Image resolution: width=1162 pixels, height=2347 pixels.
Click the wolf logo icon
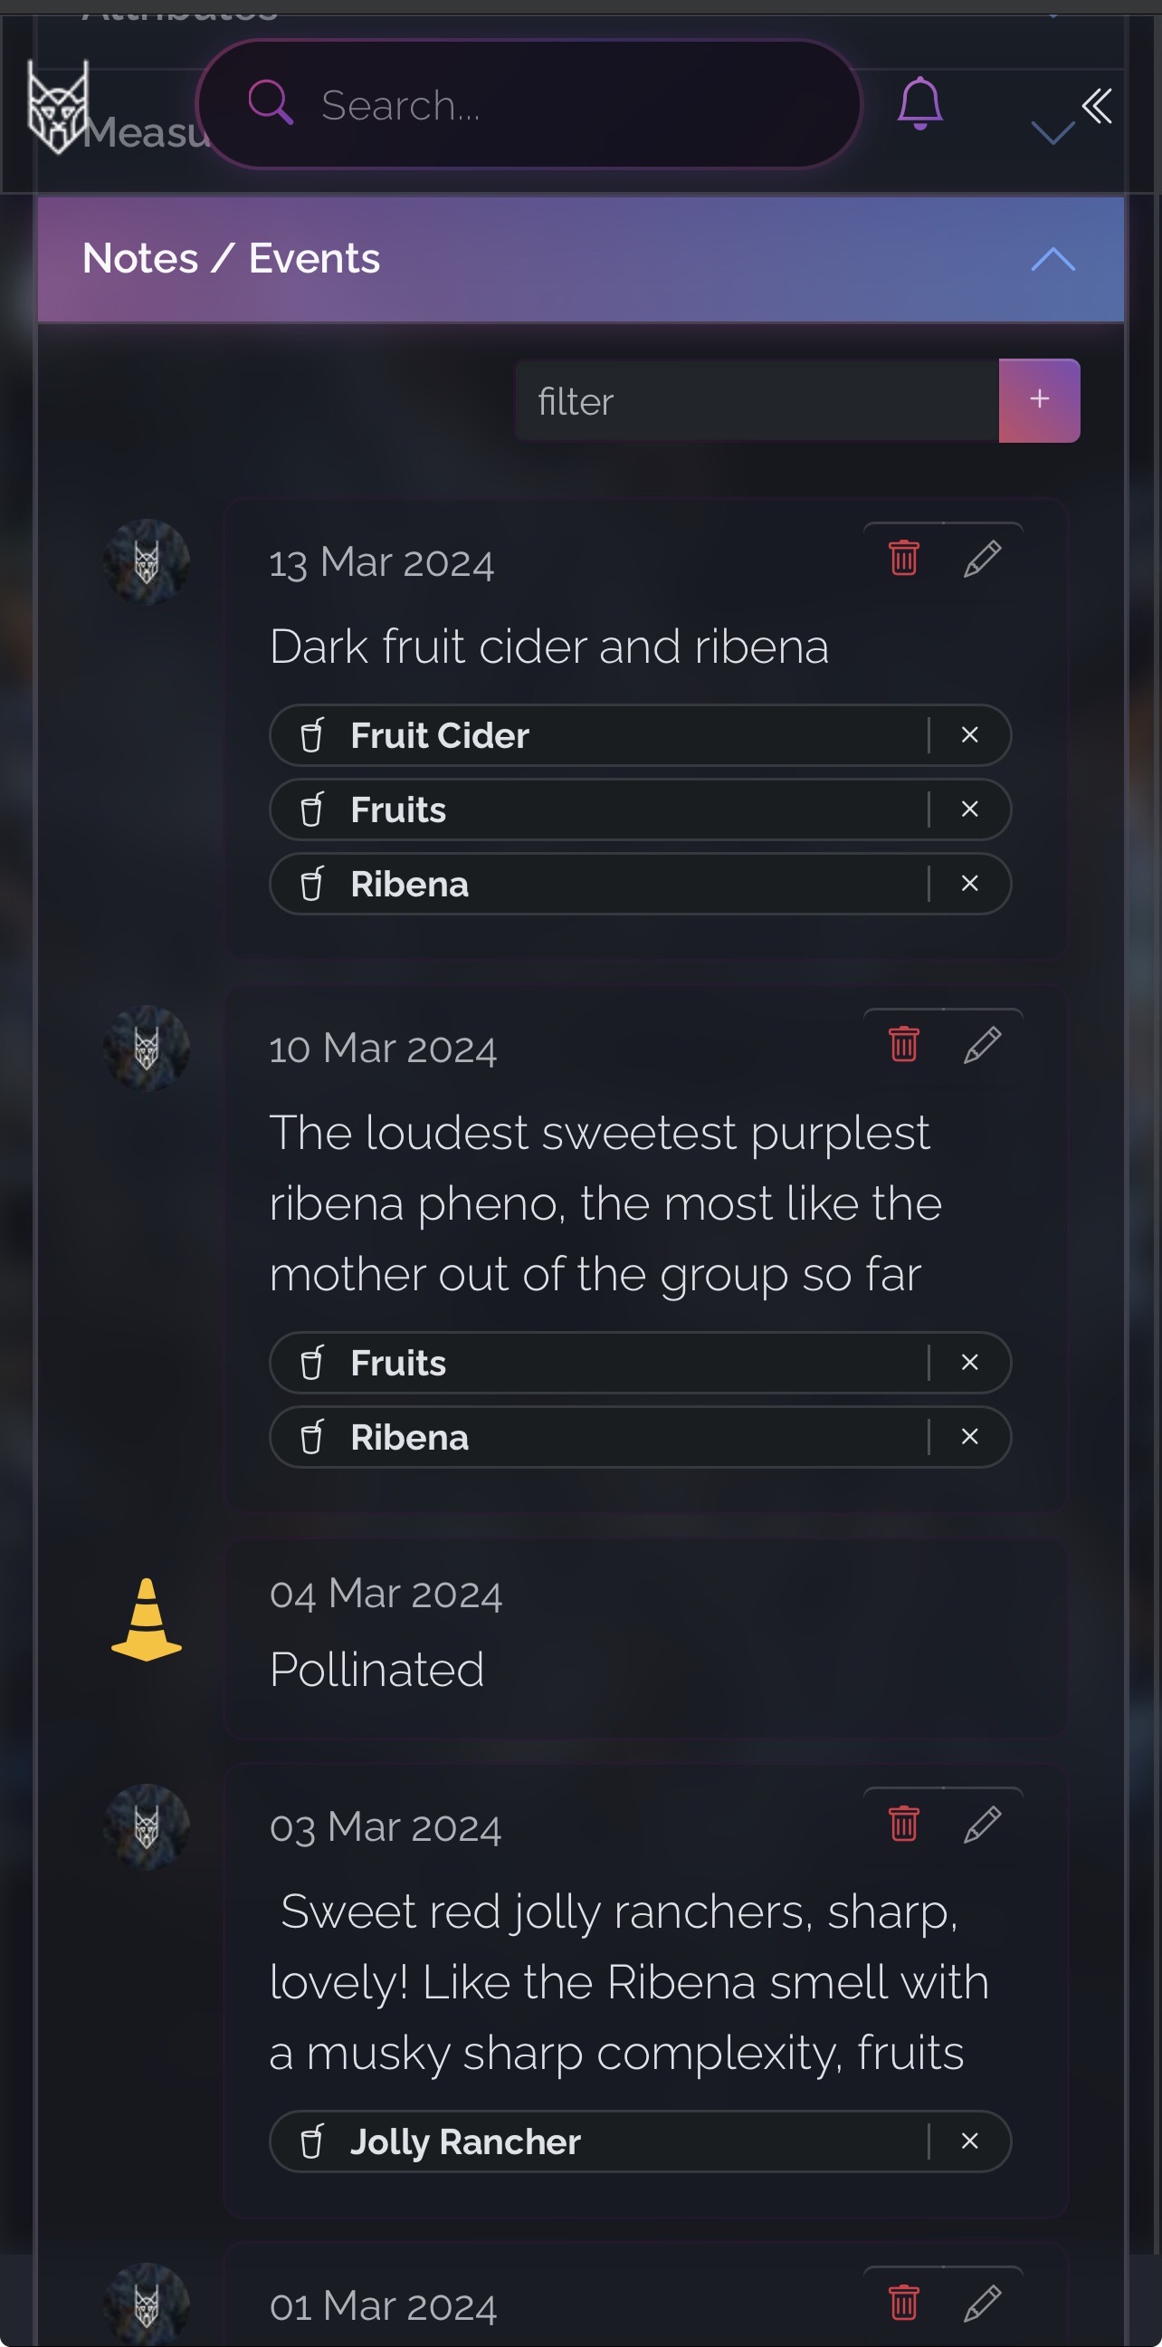[58, 107]
